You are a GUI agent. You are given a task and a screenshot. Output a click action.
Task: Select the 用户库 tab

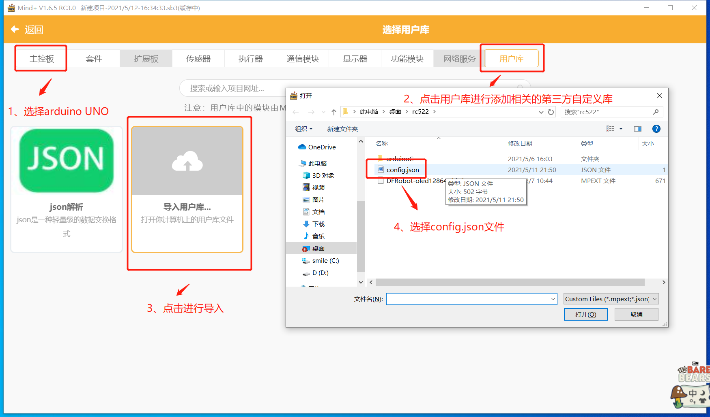pos(512,59)
